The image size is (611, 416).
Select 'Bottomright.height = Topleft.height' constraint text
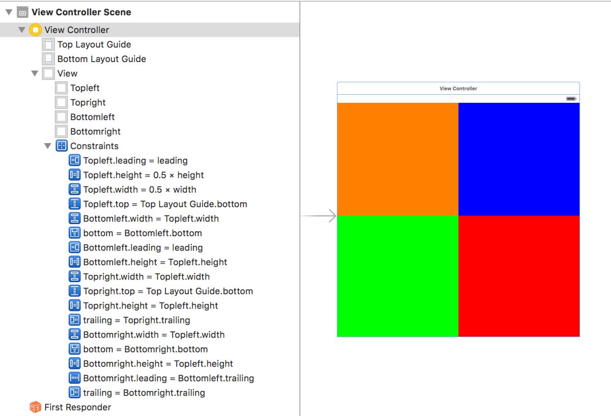pos(158,364)
